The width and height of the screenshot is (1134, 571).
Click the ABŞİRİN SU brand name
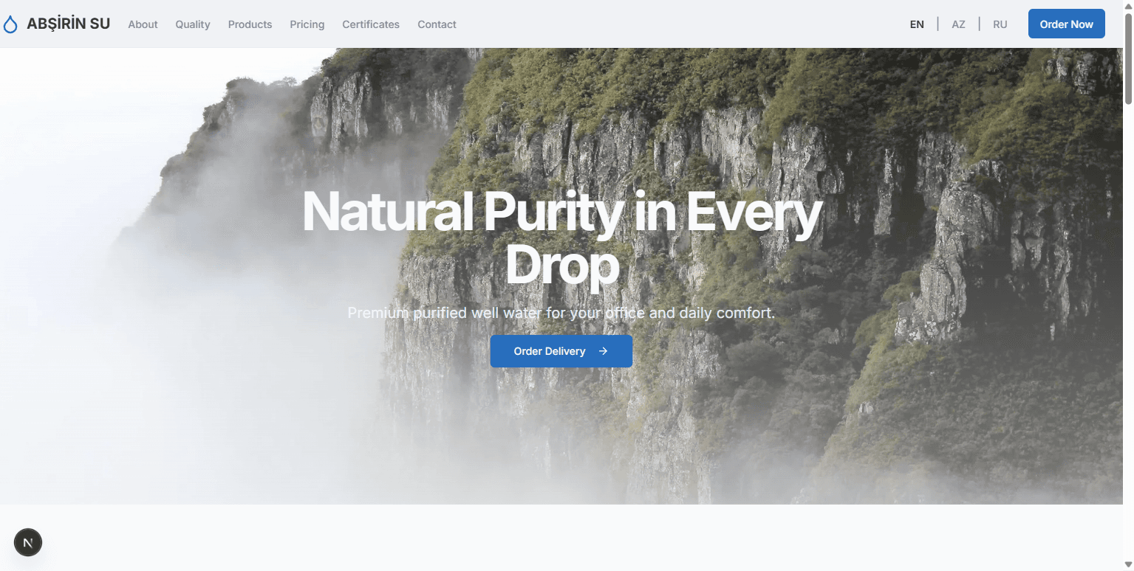68,24
